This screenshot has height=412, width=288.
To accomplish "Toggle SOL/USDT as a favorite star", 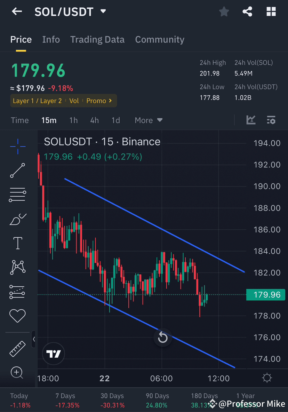I will click(x=224, y=11).
